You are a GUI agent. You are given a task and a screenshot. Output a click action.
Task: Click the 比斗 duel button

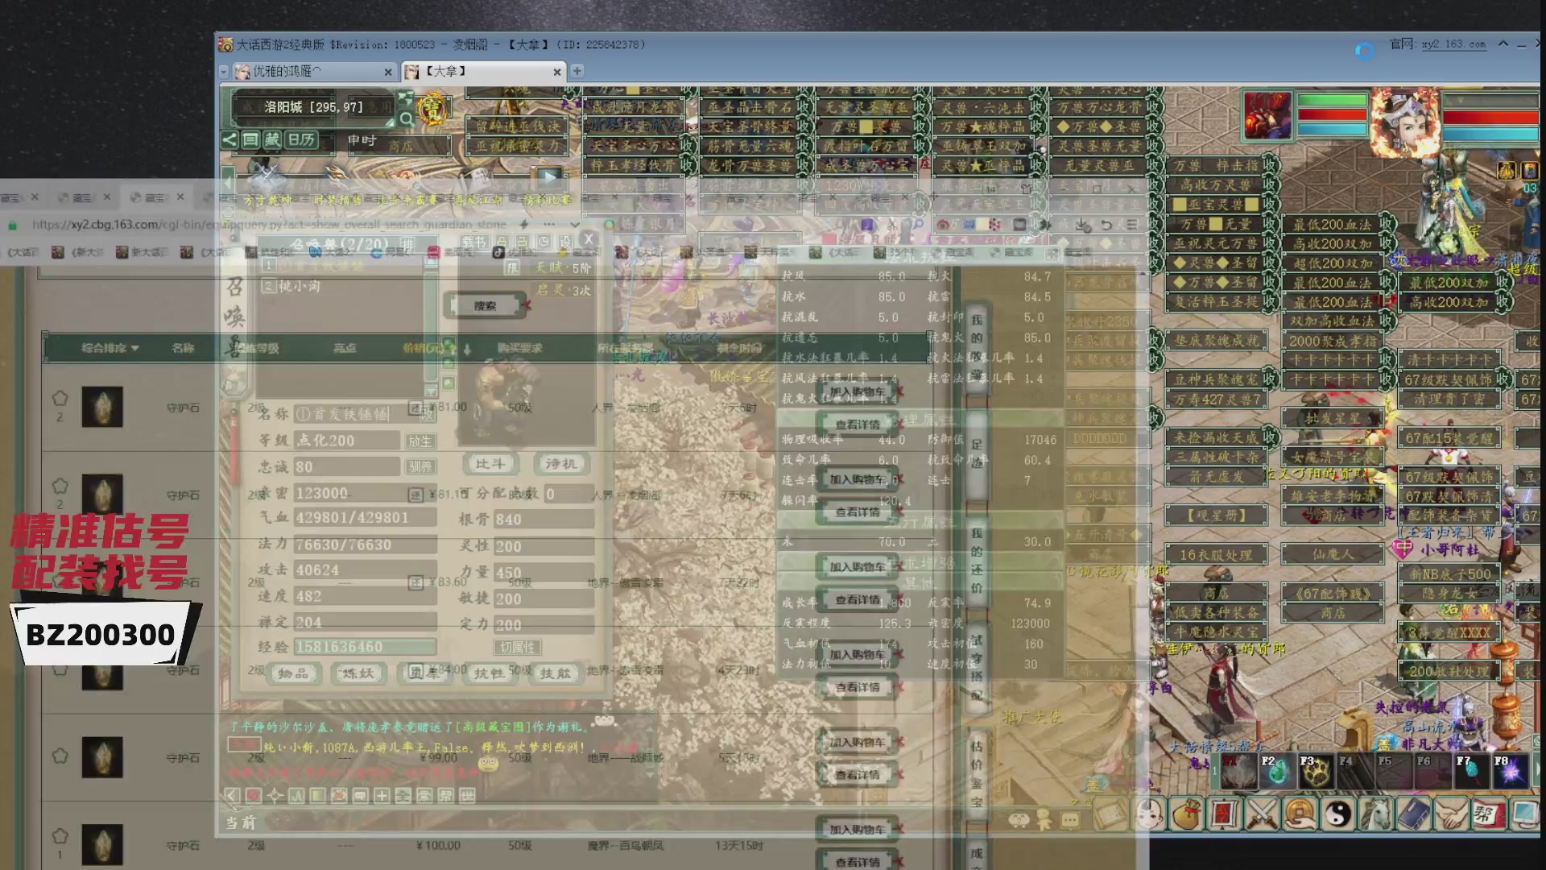tap(490, 464)
